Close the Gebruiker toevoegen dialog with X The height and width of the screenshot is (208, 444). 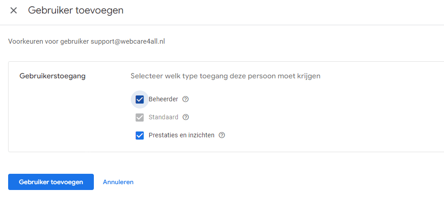pos(14,10)
